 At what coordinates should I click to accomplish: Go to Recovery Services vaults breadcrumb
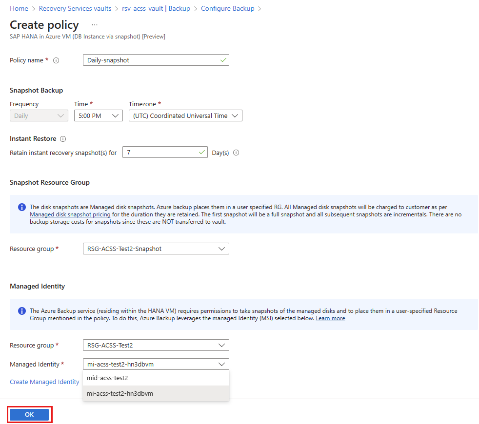75,9
